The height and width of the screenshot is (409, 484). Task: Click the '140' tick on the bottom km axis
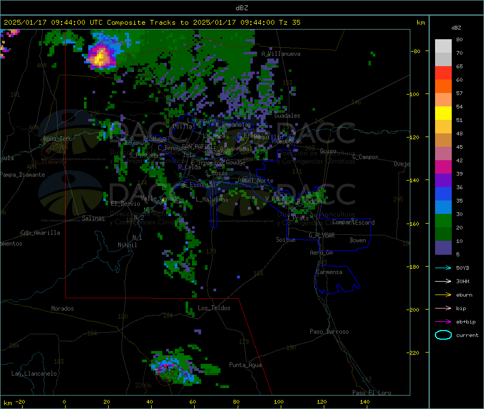point(365,401)
